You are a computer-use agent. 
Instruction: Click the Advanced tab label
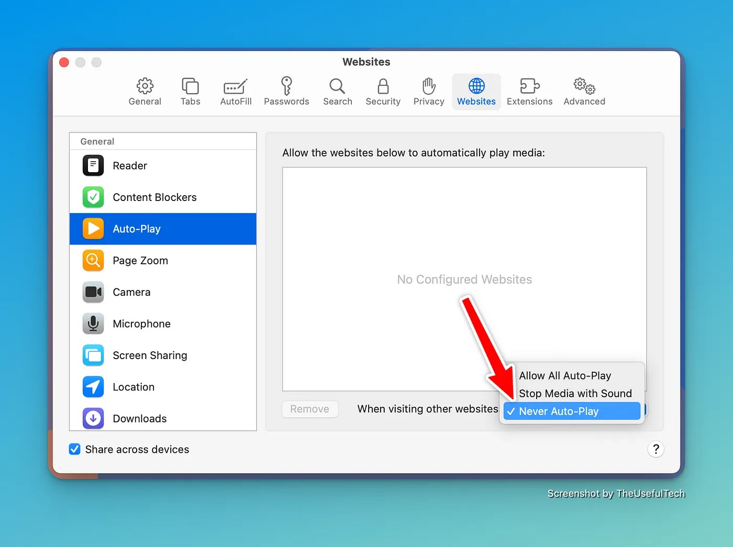(584, 102)
